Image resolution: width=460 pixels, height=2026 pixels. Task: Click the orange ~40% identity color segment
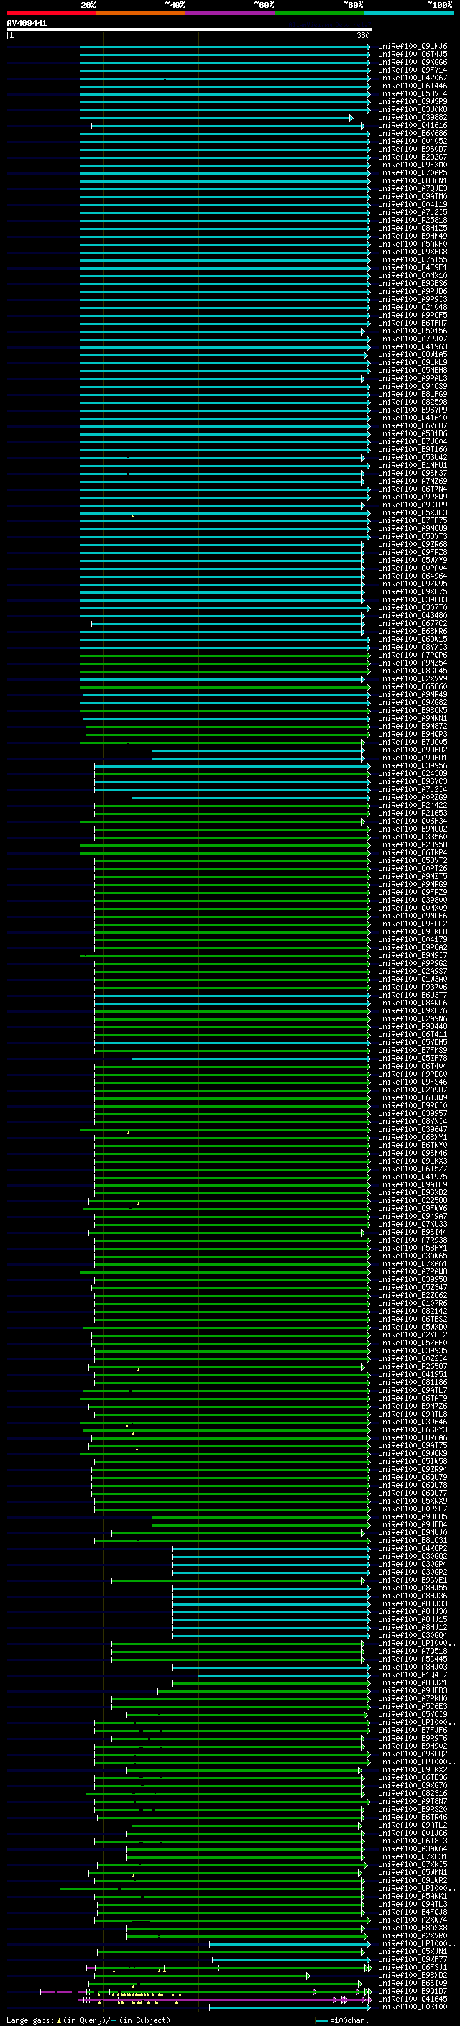click(141, 13)
